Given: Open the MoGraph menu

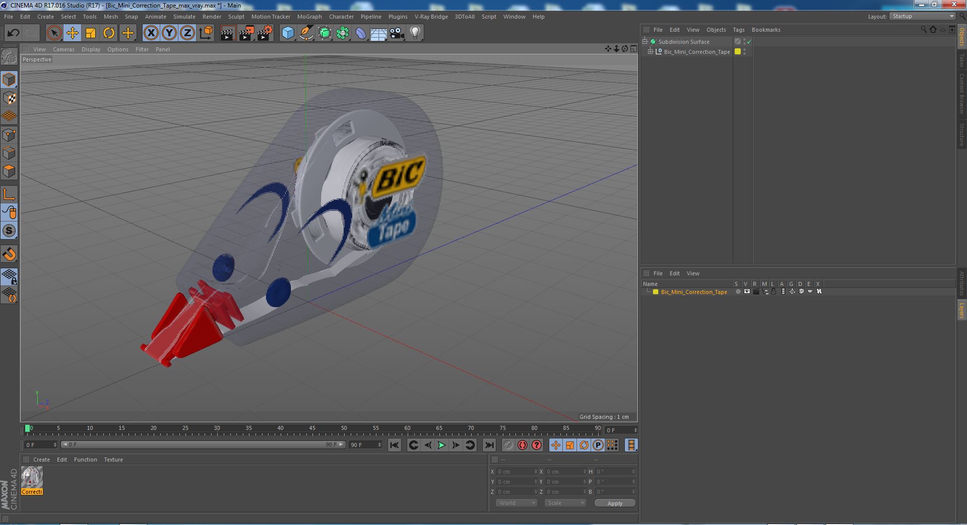Looking at the screenshot, I should click(309, 17).
